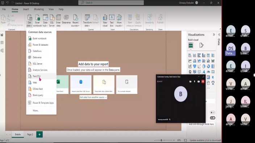This screenshot has width=255, height=143.
Task: Expand the Data pane chevron
Action: (x=219, y=35)
